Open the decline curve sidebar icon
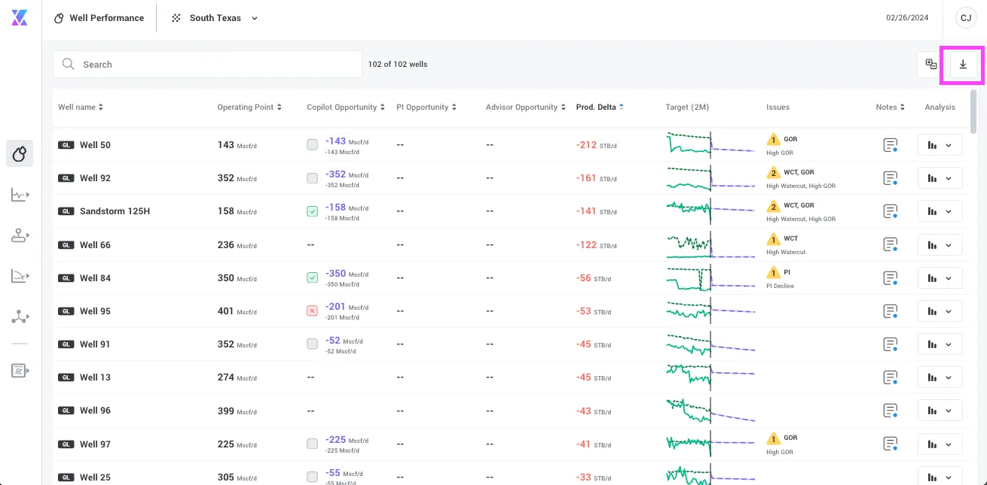The image size is (987, 485). click(x=20, y=276)
